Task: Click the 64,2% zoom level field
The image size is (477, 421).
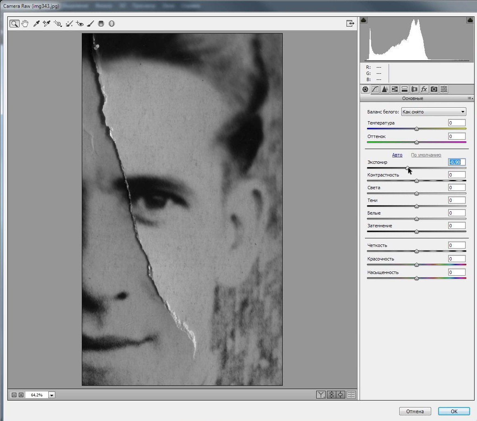Action: [x=36, y=395]
